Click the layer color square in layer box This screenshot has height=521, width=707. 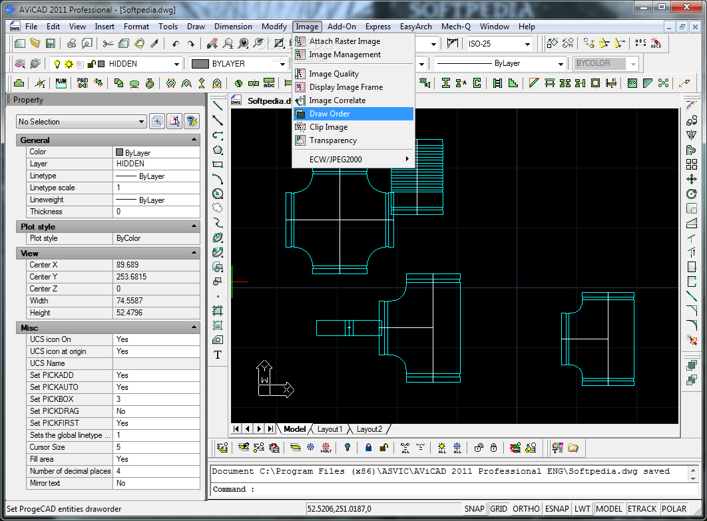[101, 64]
